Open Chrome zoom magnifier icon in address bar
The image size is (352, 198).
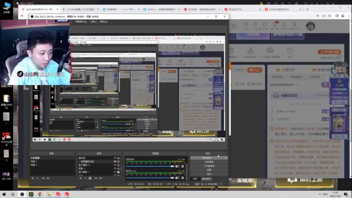coord(318,16)
